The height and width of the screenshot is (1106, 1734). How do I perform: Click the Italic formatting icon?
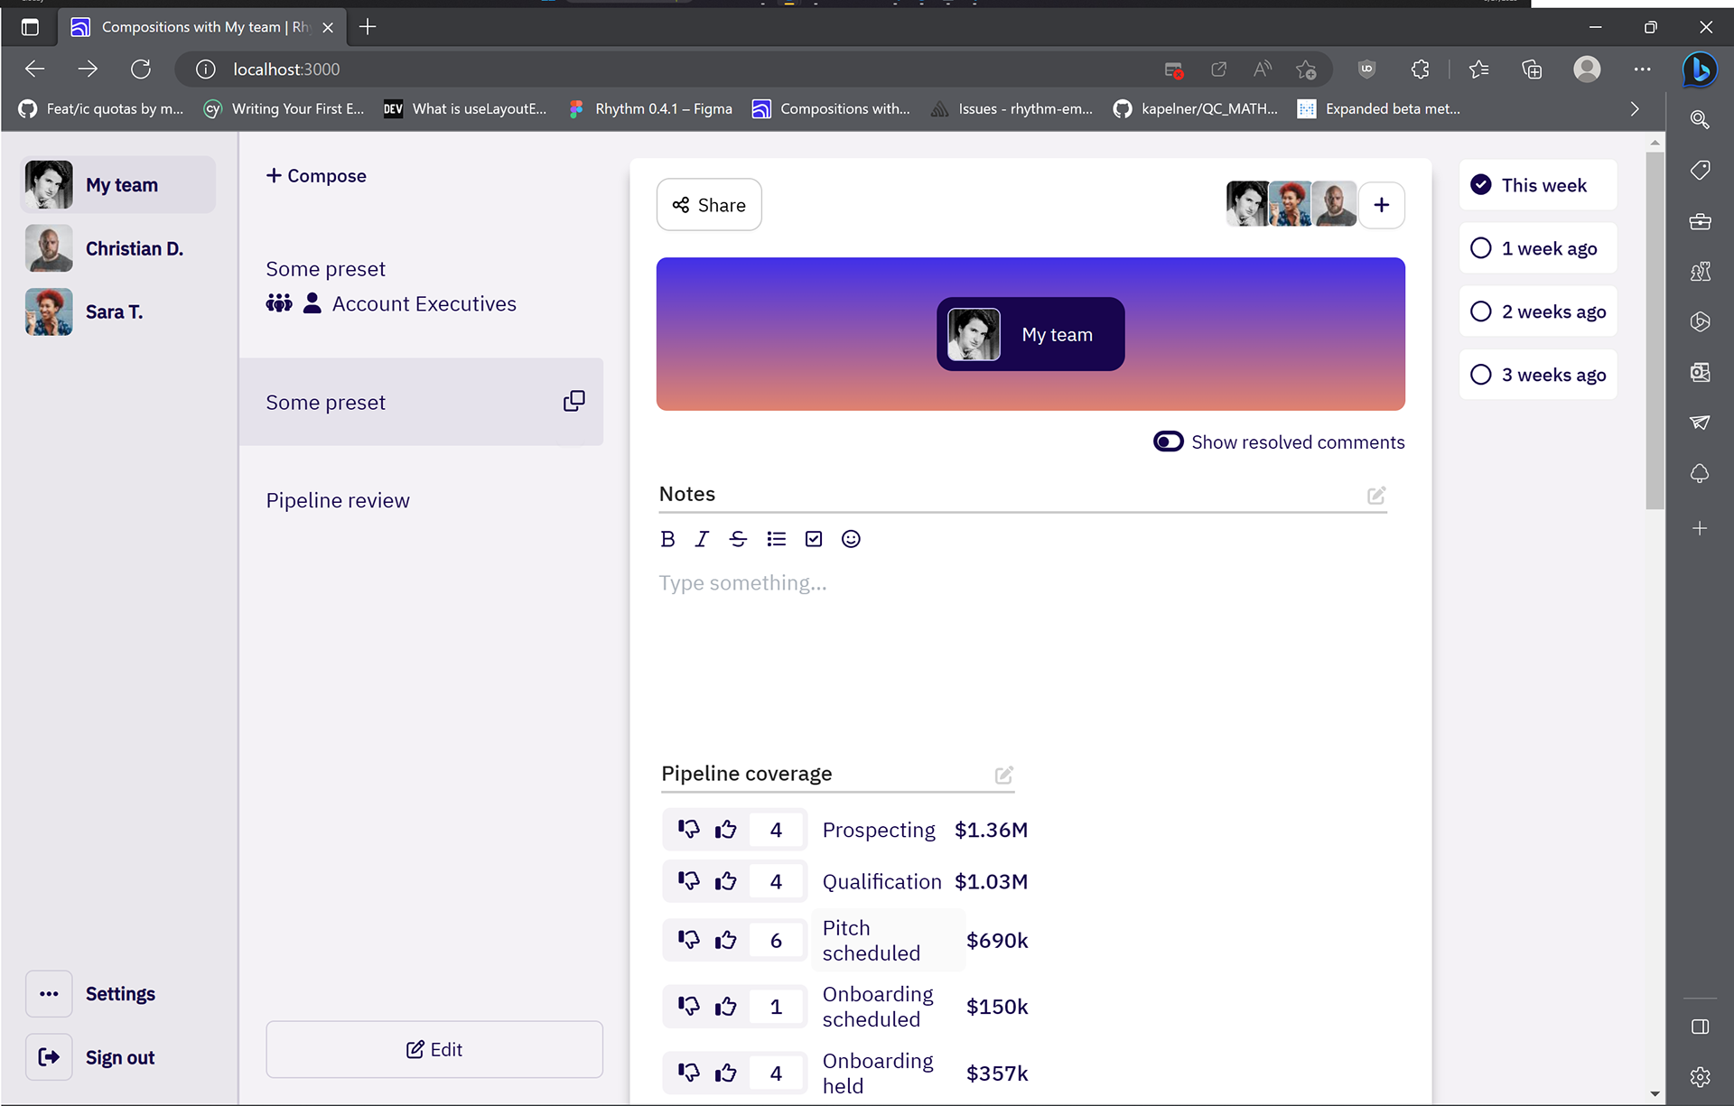[702, 539]
